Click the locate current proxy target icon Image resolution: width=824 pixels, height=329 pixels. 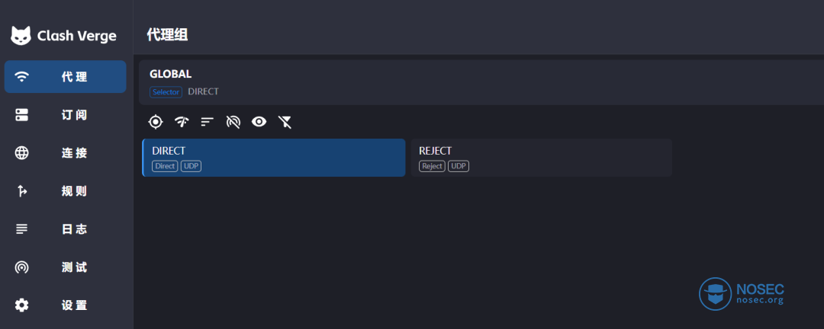pos(156,123)
